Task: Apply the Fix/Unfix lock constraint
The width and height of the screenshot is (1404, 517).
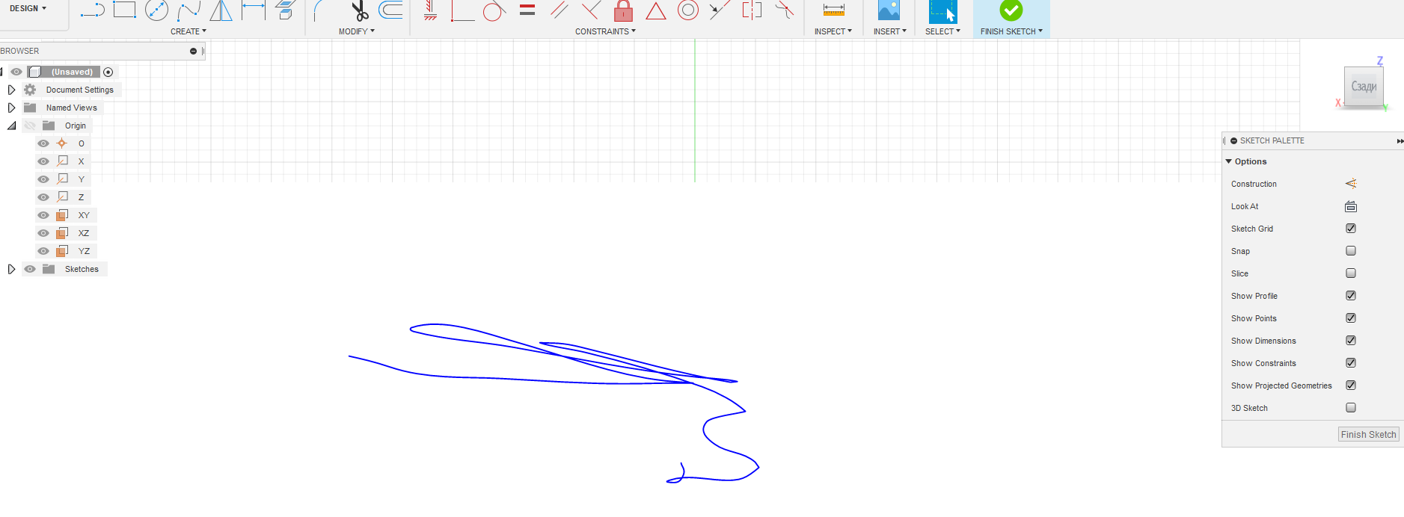Action: 623,10
